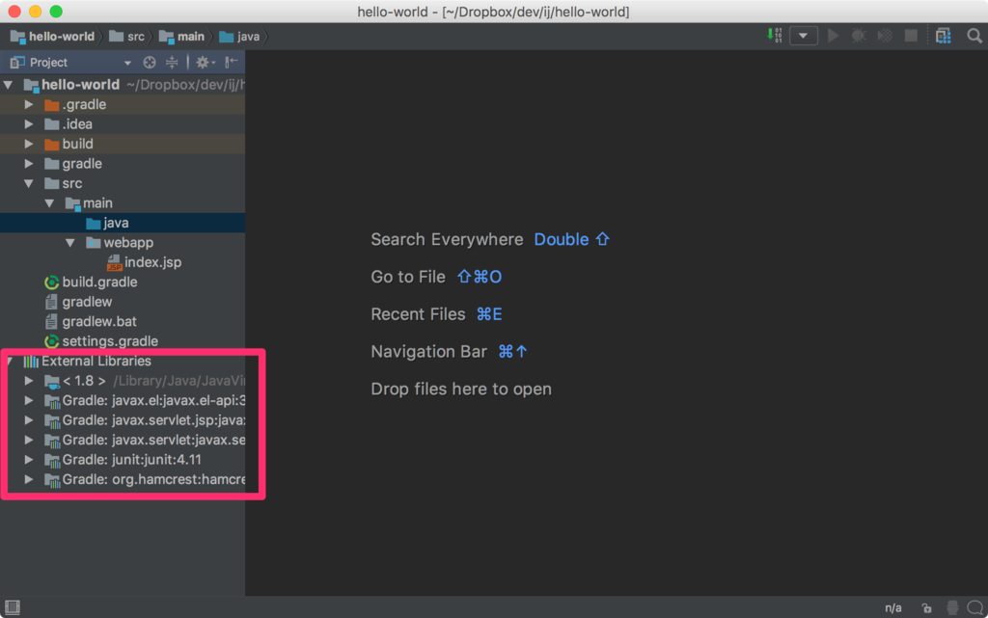Select the webapp folder row

tap(123, 242)
